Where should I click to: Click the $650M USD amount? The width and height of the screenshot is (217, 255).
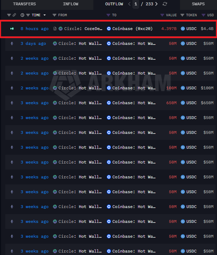pos(207,103)
